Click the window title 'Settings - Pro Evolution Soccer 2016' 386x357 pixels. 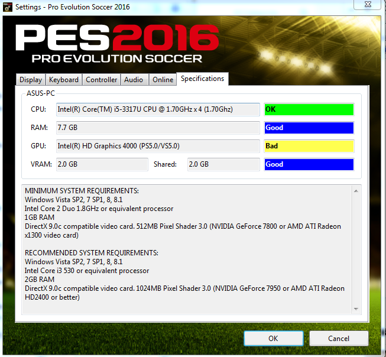pos(72,7)
